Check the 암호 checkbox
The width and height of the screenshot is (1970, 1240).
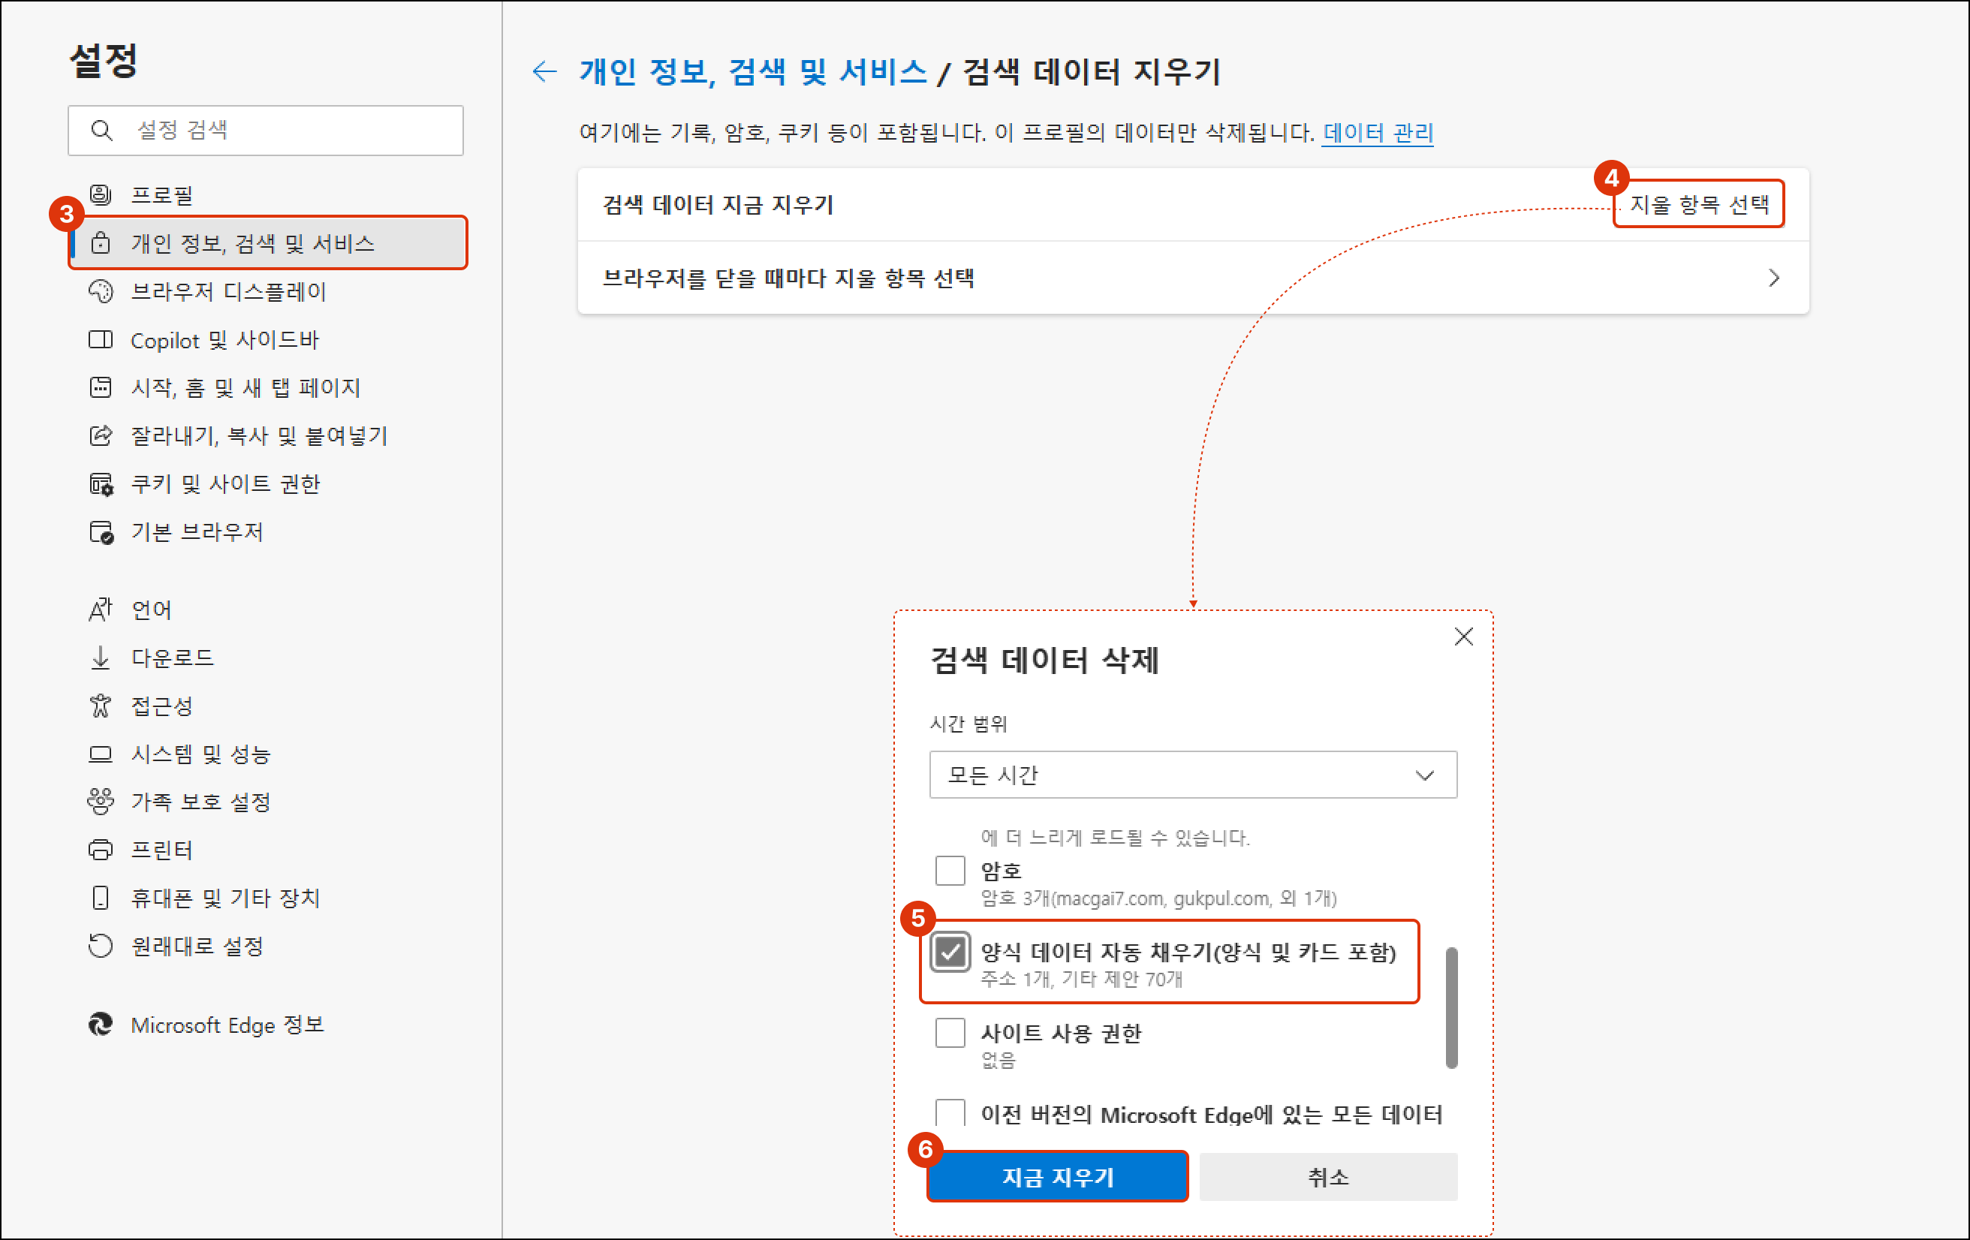pyautogui.click(x=950, y=871)
